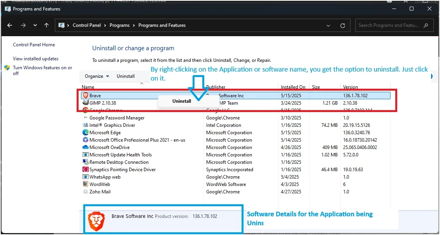440x235 pixels.
Task: Open recent locations chevron near navigation arrows
Action: [x=35, y=25]
